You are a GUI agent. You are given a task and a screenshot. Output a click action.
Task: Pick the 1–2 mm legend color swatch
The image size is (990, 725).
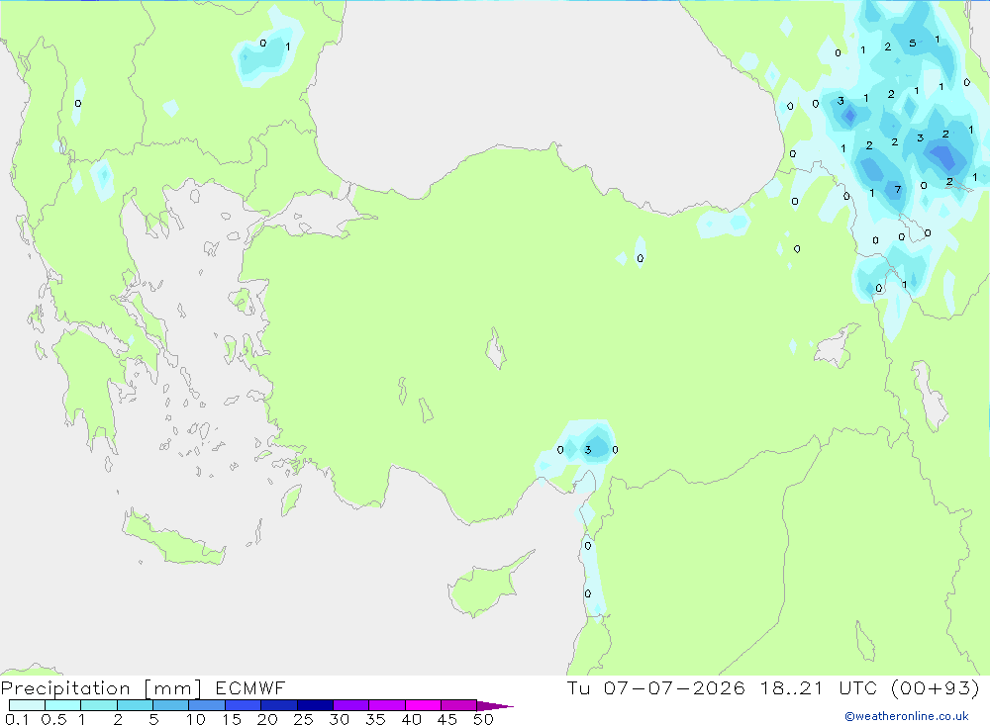click(99, 705)
